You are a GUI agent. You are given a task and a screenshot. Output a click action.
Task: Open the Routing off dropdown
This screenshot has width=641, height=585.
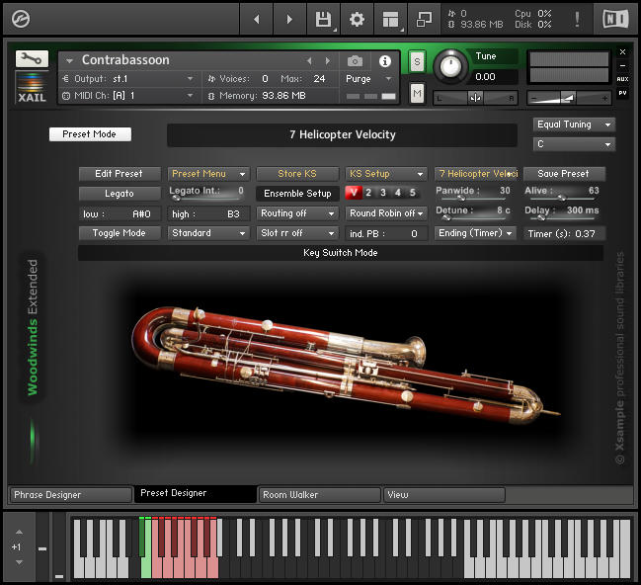(297, 213)
